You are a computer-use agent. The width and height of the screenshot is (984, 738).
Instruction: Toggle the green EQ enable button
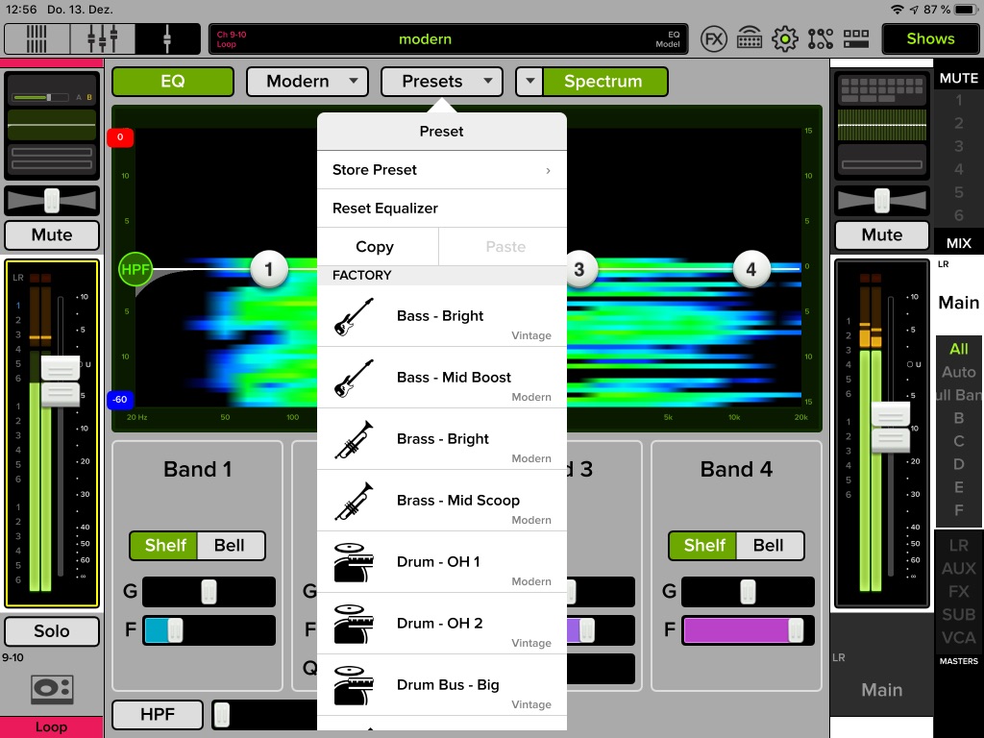point(173,82)
